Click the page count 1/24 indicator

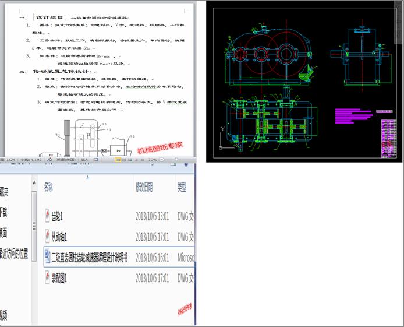coord(8,160)
